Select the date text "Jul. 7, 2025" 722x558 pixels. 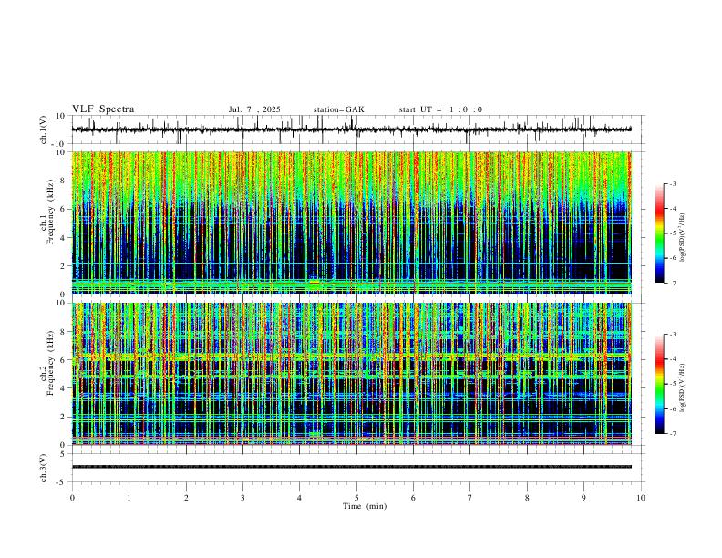pos(254,109)
